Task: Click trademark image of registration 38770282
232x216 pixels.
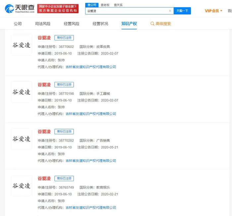Action: 22,139
